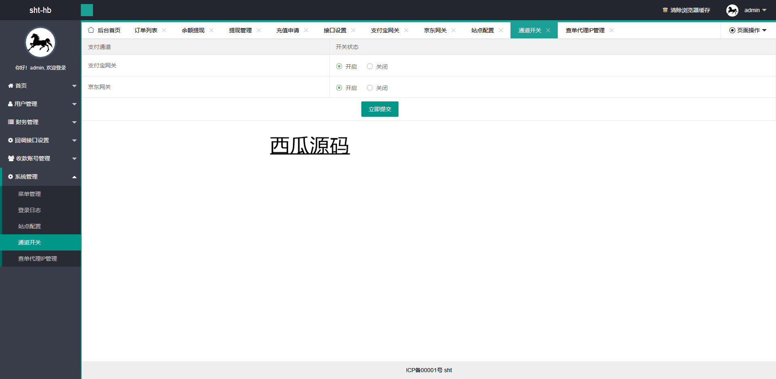Image resolution: width=776 pixels, height=379 pixels.
Task: Click the 立即提交 submit button
Action: [380, 109]
